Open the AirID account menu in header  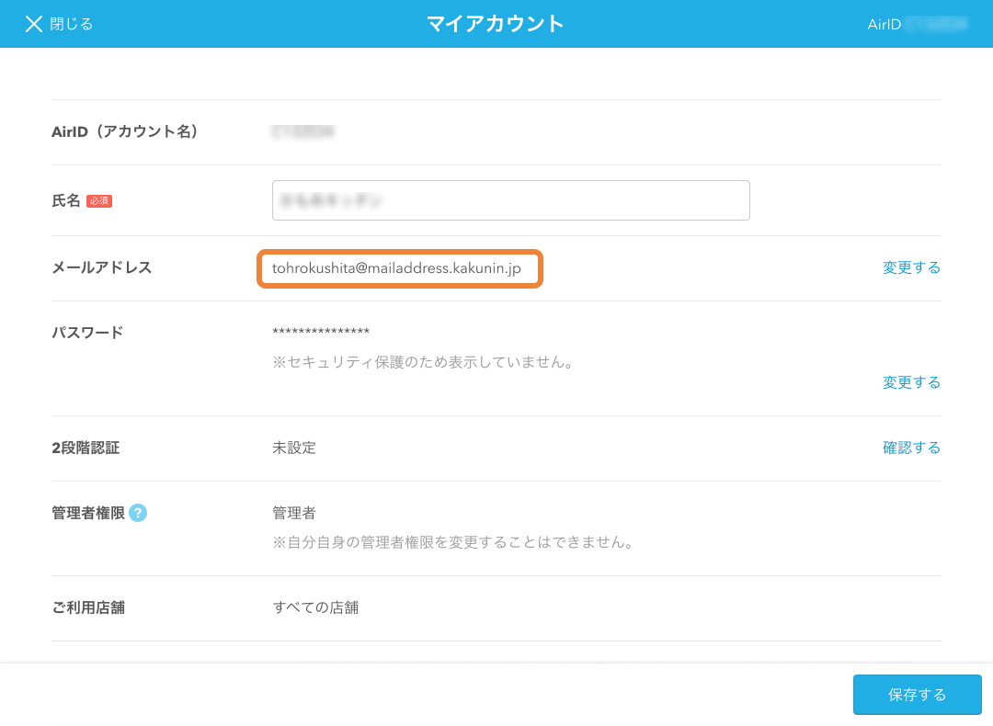pos(917,24)
